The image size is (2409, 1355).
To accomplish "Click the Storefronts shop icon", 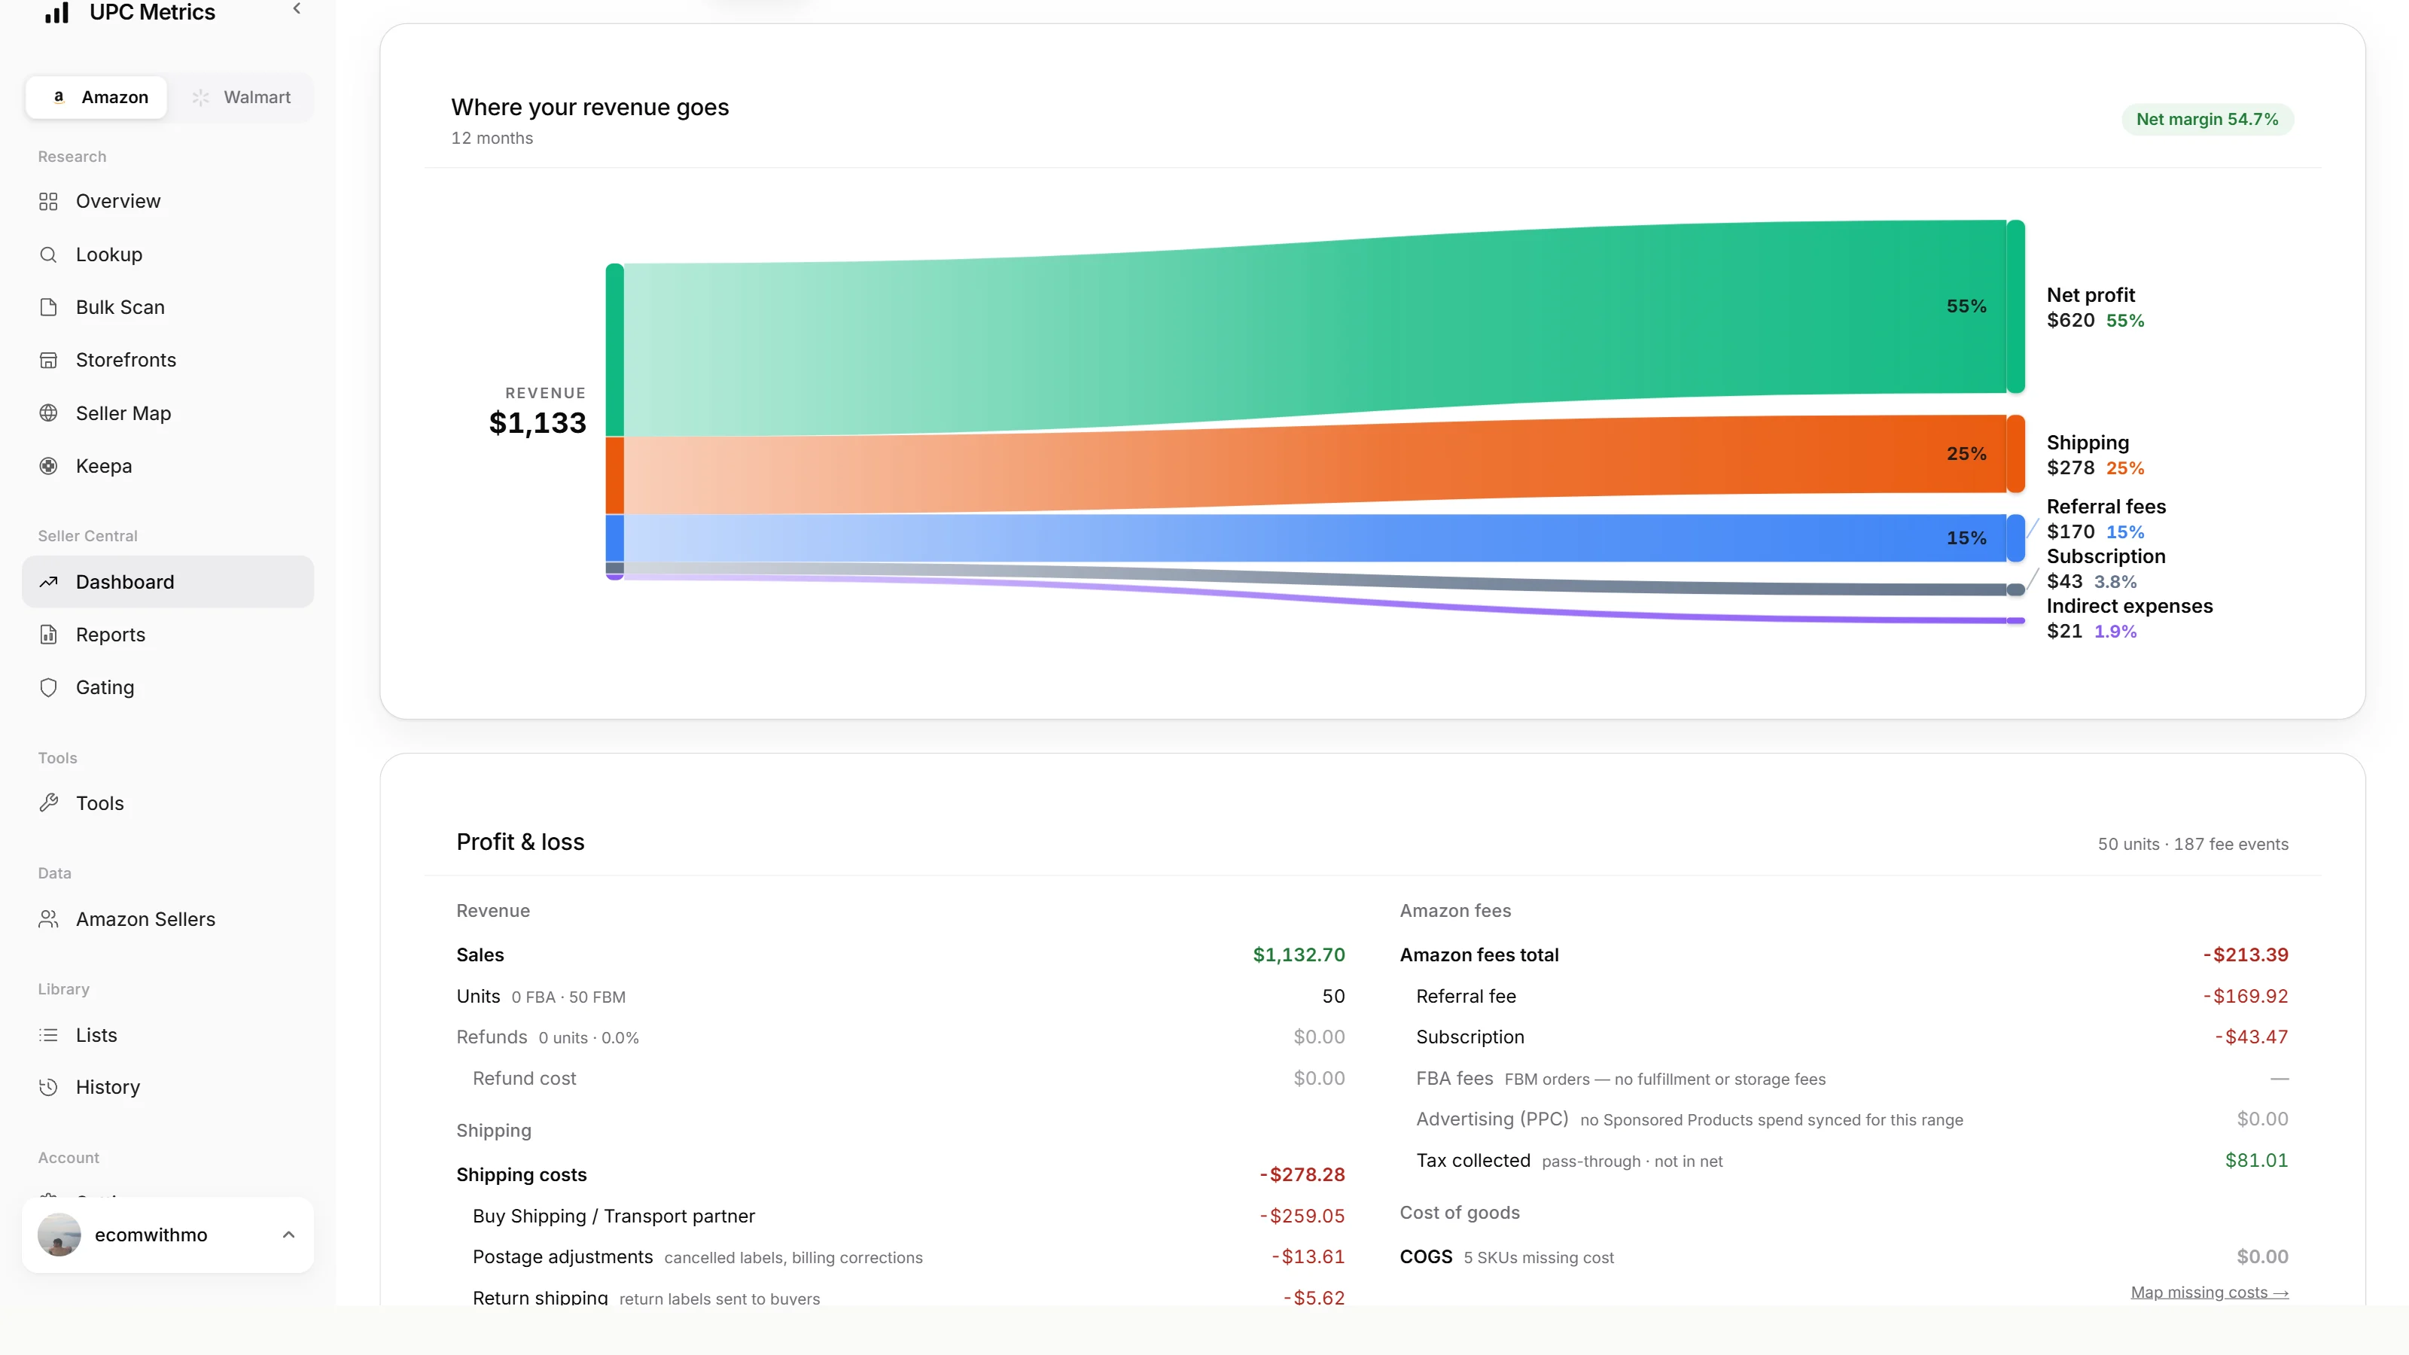I will point(49,360).
